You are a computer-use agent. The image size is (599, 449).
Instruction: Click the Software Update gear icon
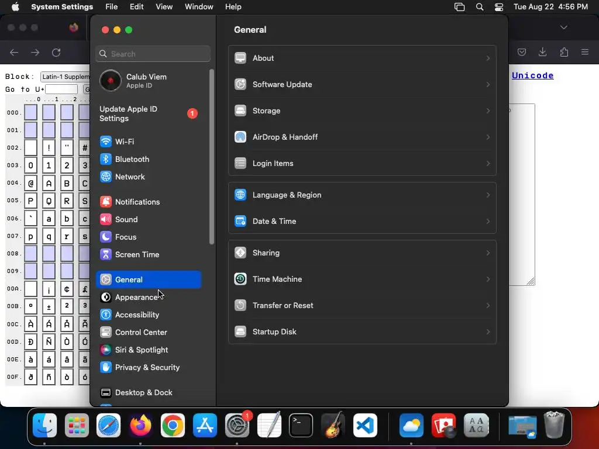pos(240,84)
